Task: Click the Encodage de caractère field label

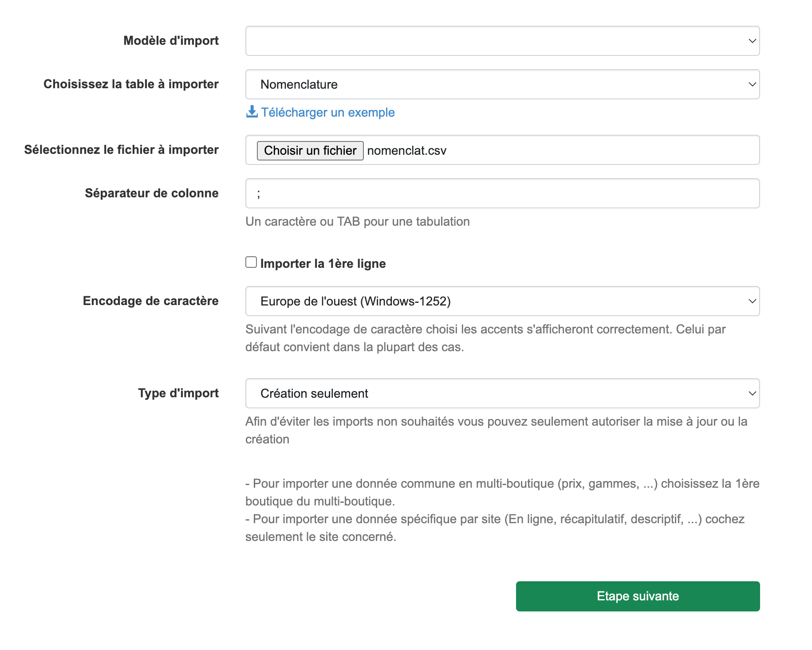Action: point(150,301)
